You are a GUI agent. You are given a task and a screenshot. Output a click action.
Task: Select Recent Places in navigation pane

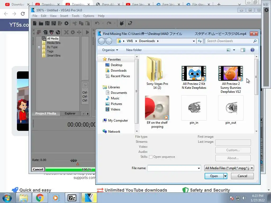point(120,76)
